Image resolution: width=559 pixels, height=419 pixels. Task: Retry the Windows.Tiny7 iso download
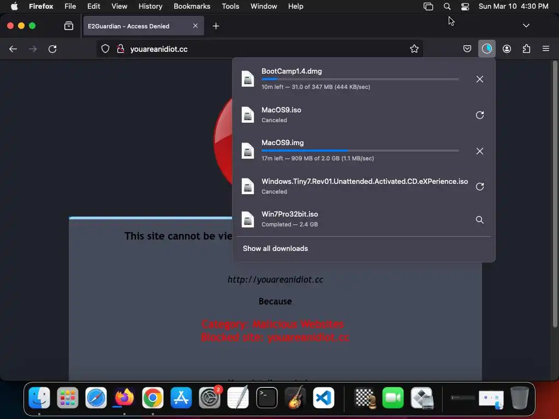(479, 187)
